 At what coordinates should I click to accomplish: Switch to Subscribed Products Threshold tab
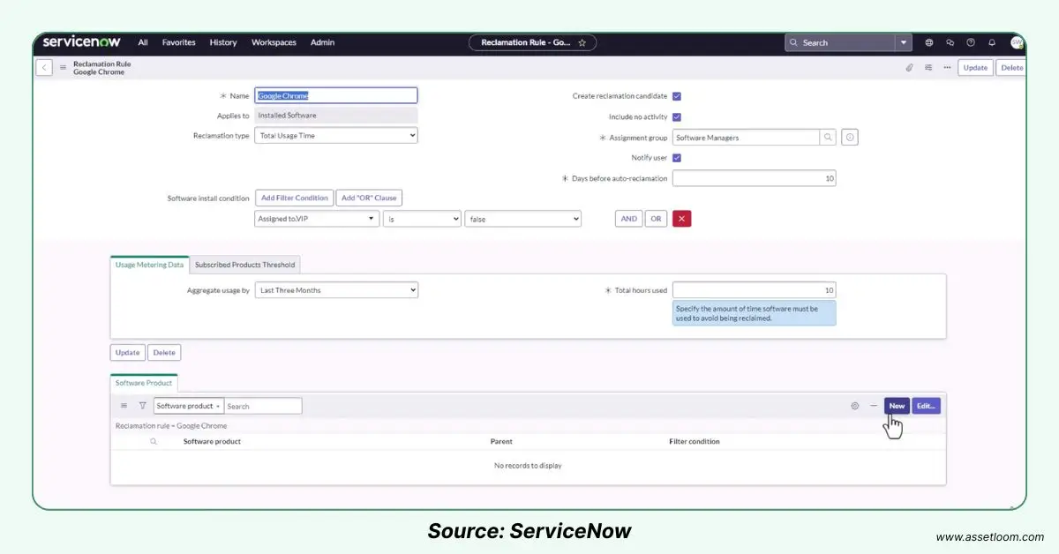coord(246,265)
